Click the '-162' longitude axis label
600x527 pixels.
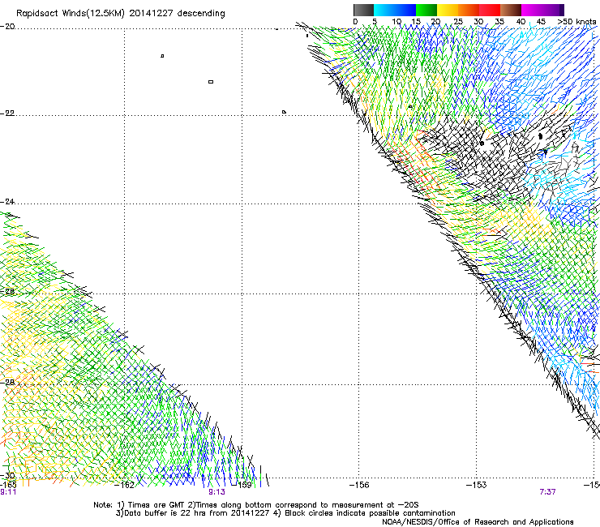[x=125, y=486]
